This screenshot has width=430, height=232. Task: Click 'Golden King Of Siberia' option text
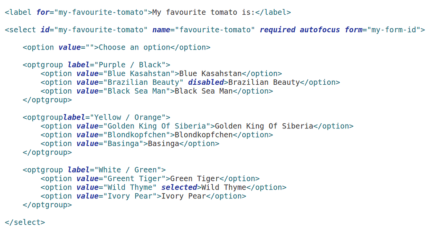(264, 126)
